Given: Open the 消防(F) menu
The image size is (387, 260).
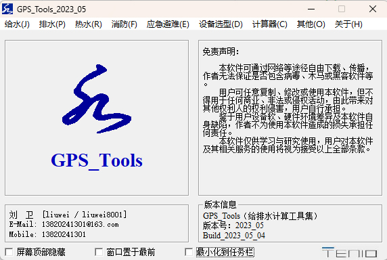Looking at the screenshot, I should click(124, 24).
